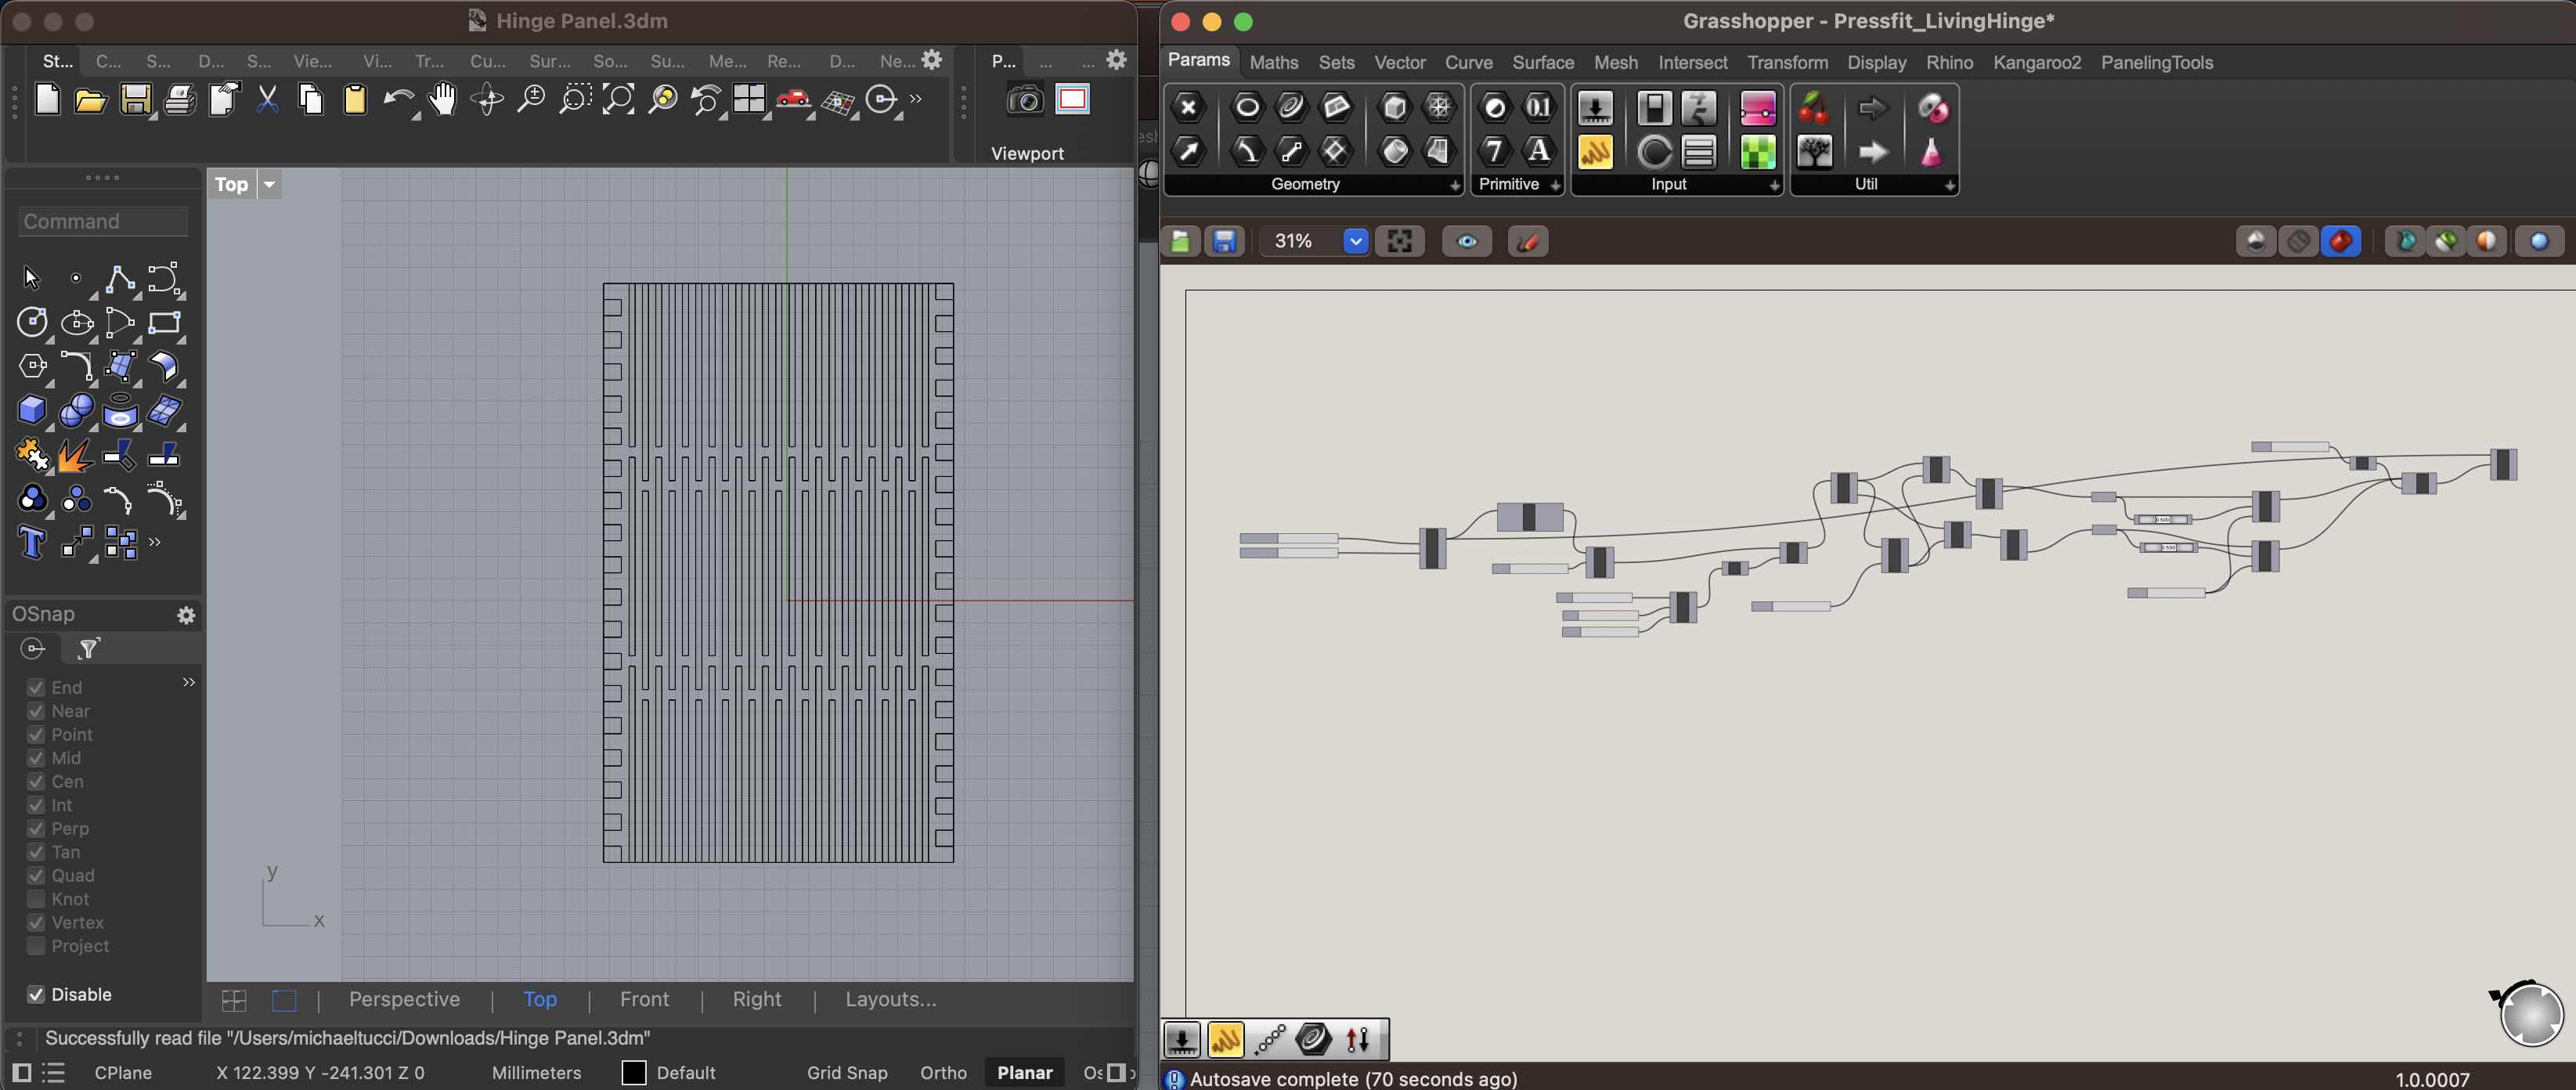Switch to the Front viewport tab
This screenshot has width=2576, height=1090.
(x=644, y=999)
